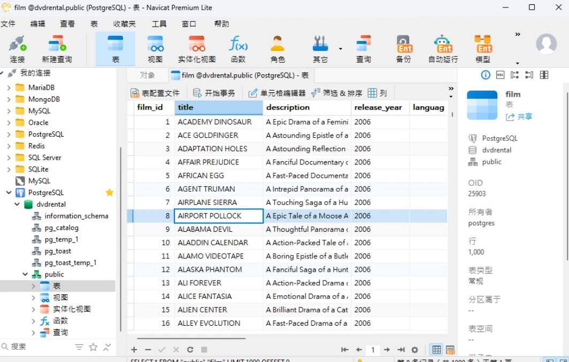
Task: Switch to form view in the bottom bar
Action: click(x=450, y=350)
